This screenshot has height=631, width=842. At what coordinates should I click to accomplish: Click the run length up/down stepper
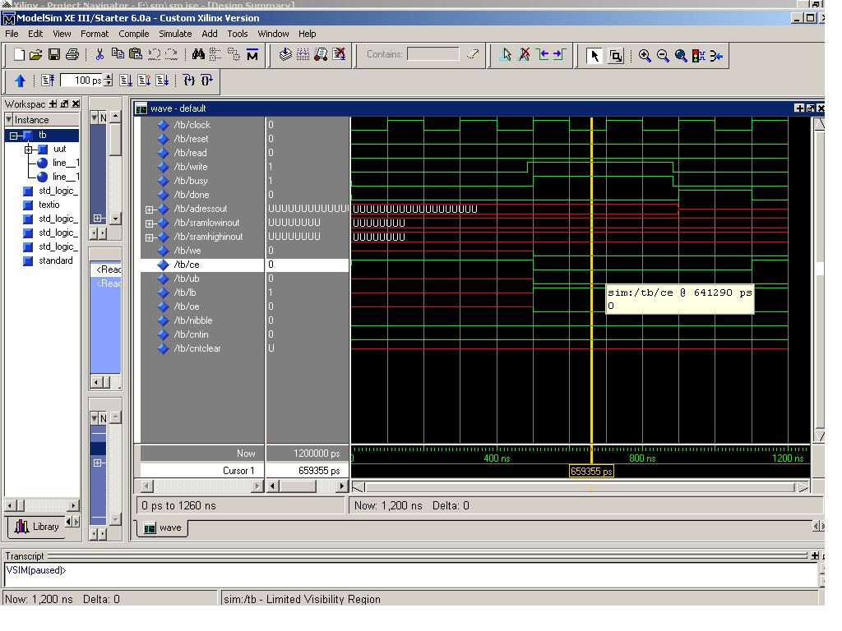109,81
